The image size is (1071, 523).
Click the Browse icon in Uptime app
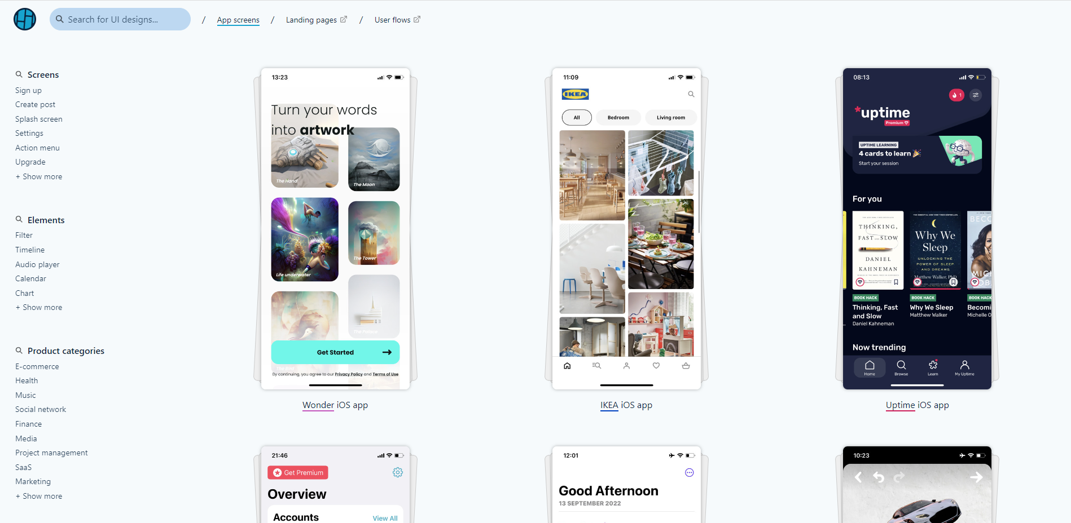(901, 367)
